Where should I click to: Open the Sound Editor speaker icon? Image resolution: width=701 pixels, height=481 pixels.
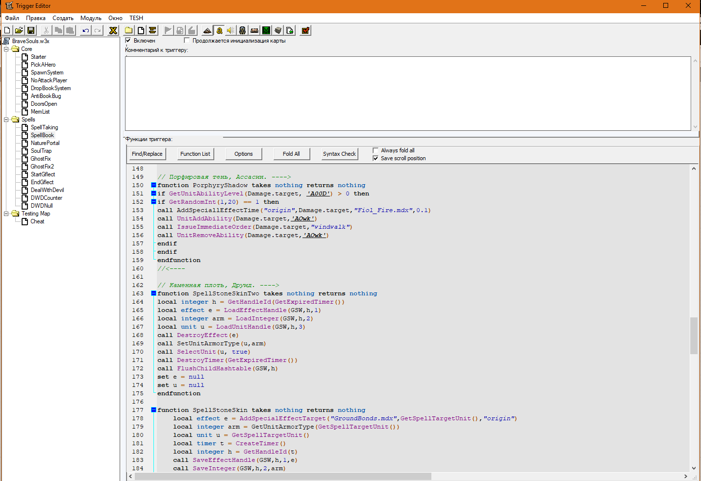click(231, 30)
